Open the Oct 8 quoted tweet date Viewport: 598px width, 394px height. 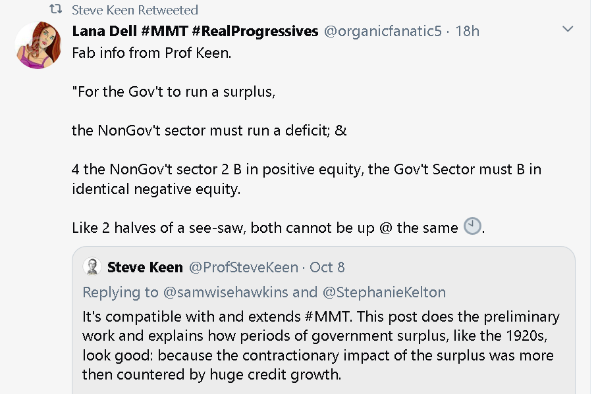[x=327, y=268]
